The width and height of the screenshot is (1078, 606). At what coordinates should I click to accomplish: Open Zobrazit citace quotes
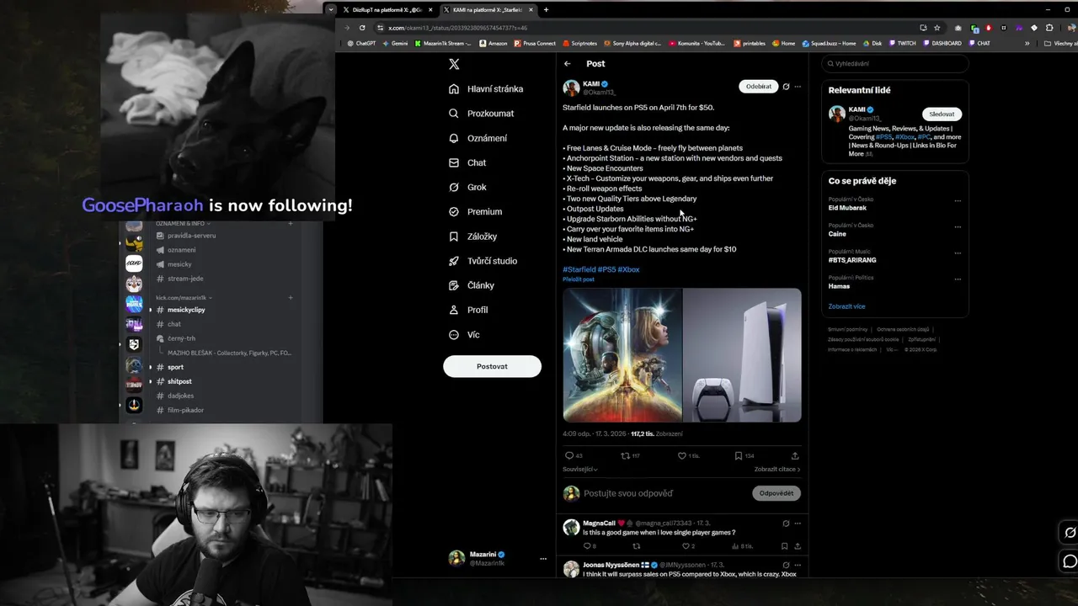click(776, 470)
